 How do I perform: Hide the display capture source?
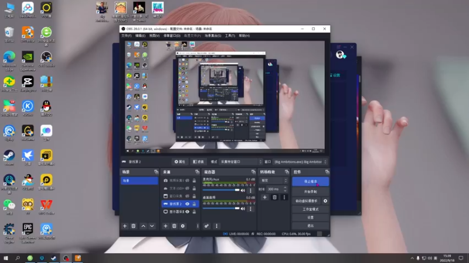[187, 212]
